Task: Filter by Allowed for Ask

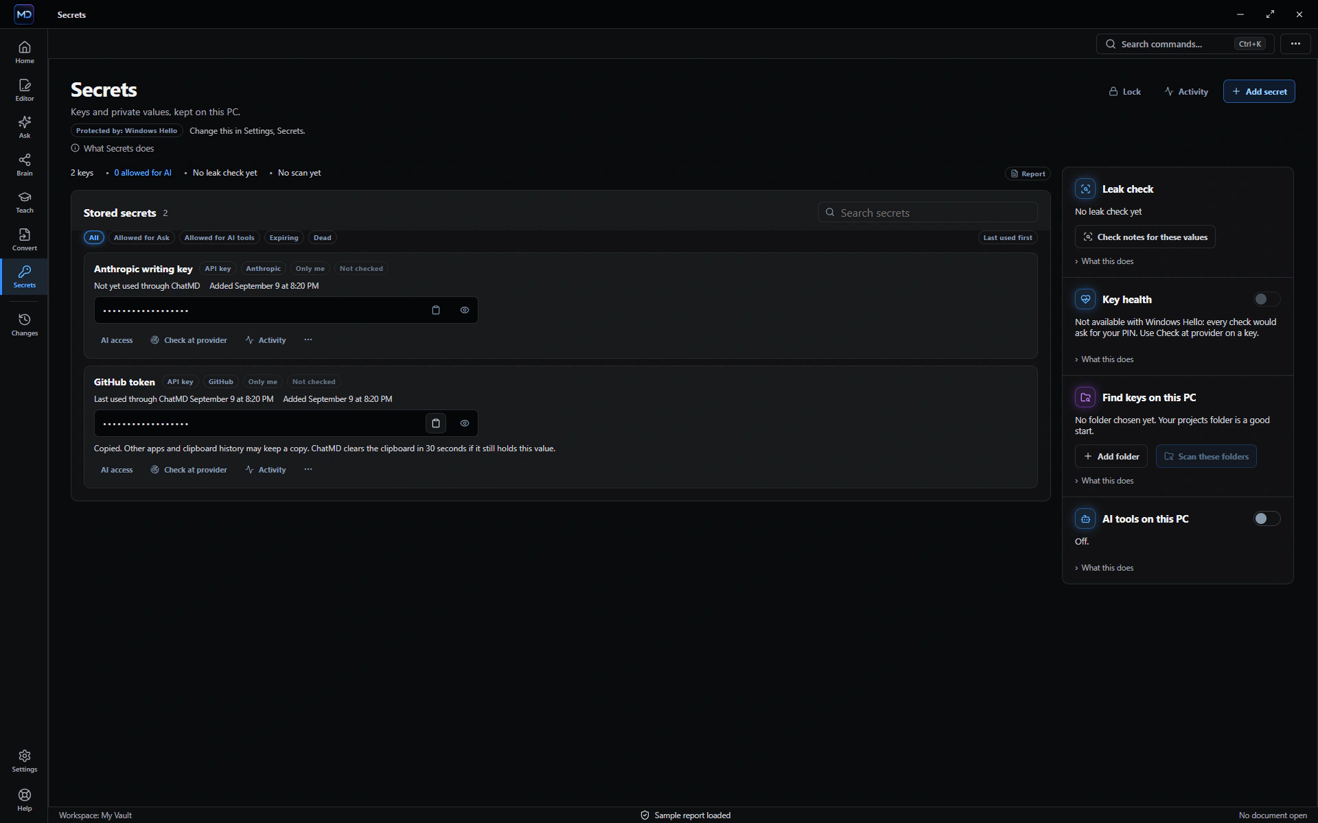Action: click(141, 237)
